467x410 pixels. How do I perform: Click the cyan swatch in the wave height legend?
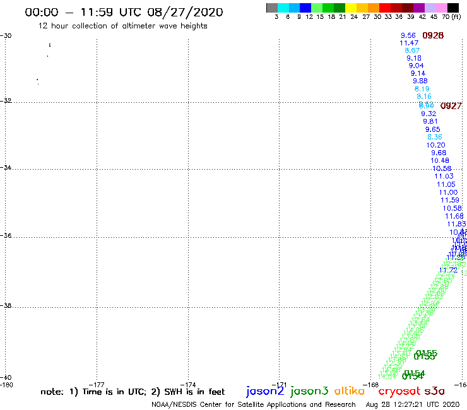[283, 8]
